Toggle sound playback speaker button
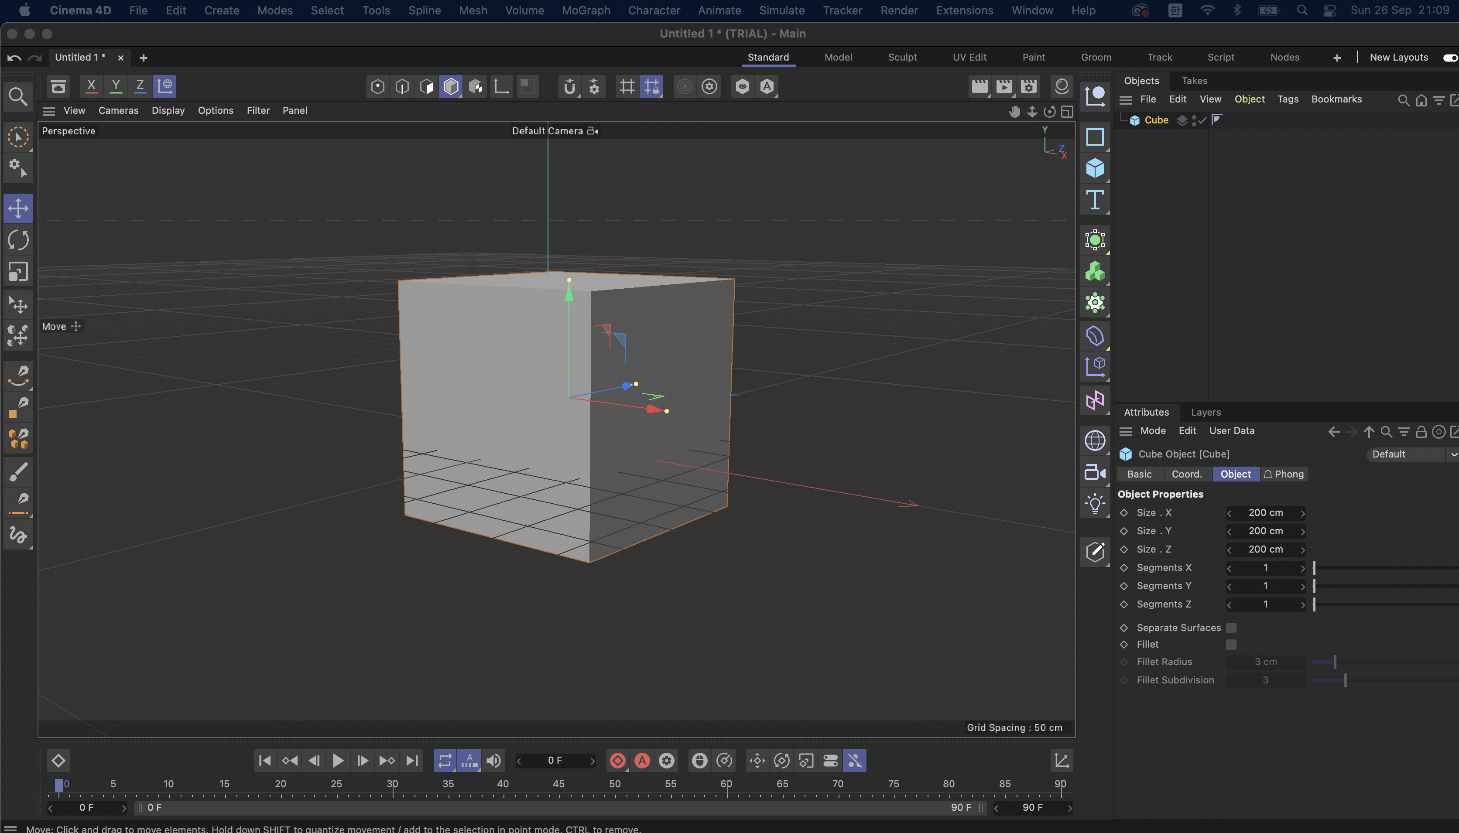Viewport: 1459px width, 833px height. pos(494,760)
